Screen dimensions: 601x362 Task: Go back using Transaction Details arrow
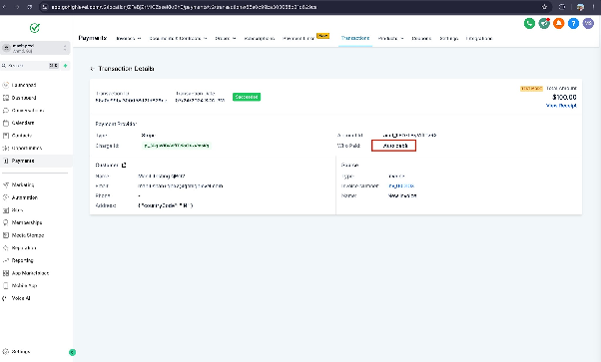92,69
